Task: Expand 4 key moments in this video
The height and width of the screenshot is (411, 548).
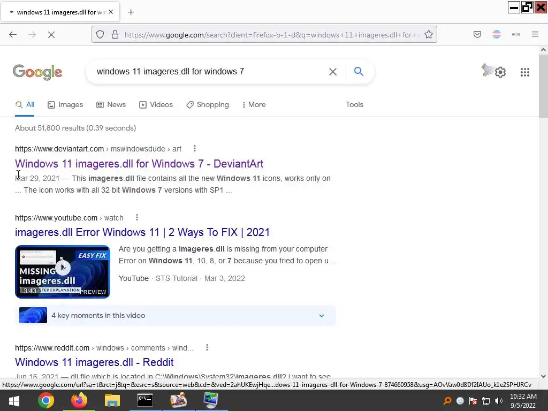Action: pyautogui.click(x=176, y=315)
